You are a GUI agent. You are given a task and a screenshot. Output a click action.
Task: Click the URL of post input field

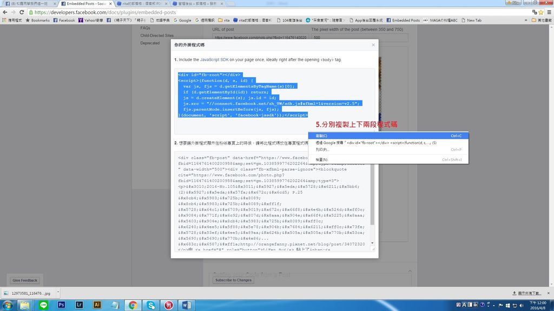(260, 37)
